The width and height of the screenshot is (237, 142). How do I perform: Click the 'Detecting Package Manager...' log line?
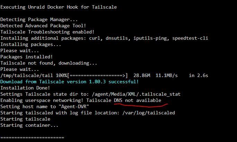tap(39, 20)
